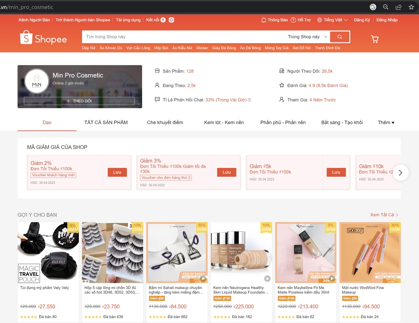Follow the shop with THEO DÕI button
Viewport: 419px width, 323px height.
pos(79,101)
